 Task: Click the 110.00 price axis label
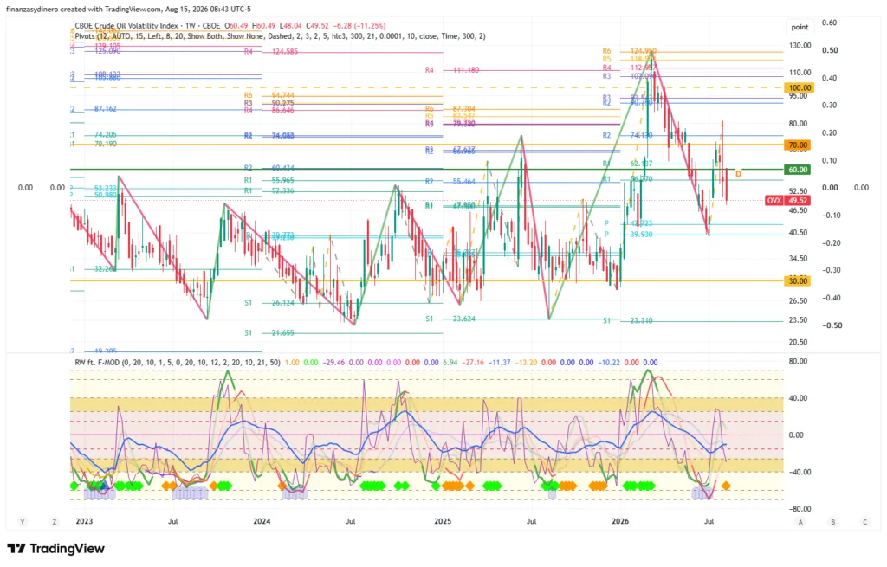pos(800,73)
